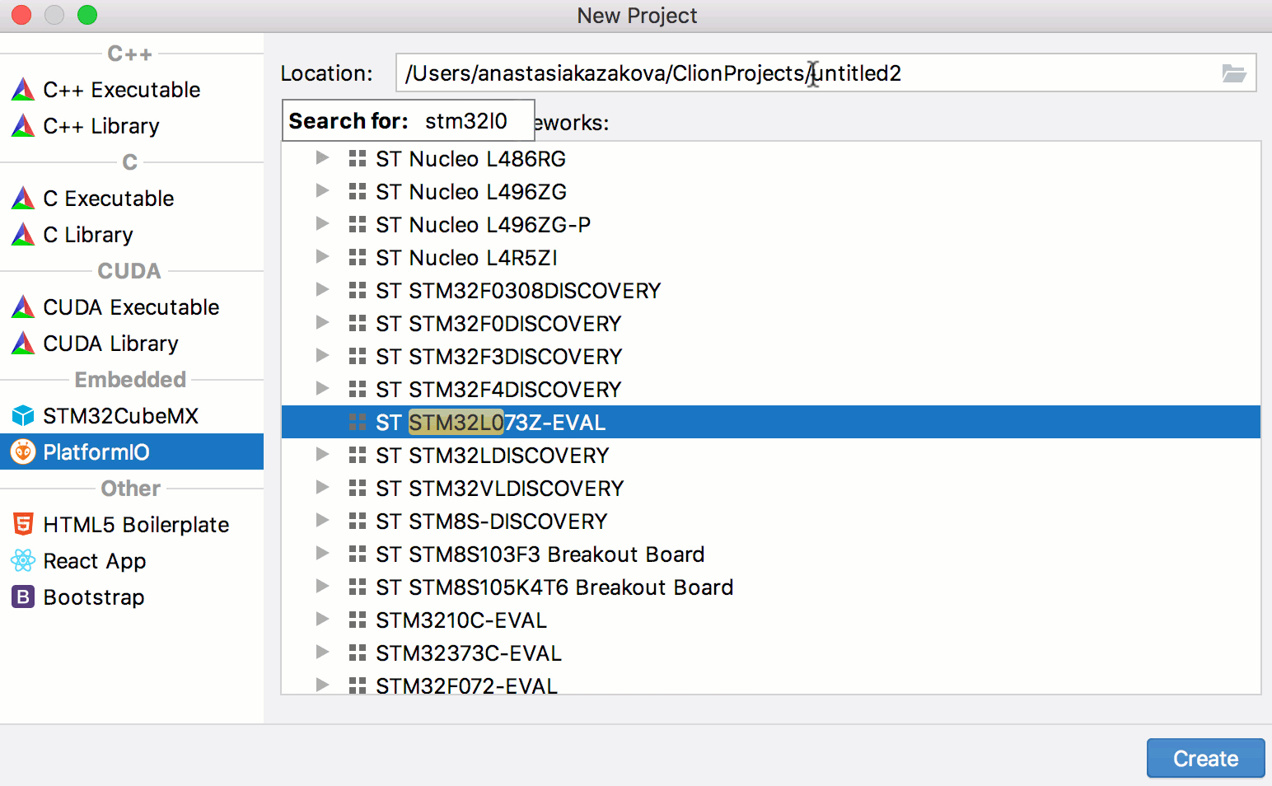Expand the ST STM32LDISCOVERY node
Screen dimensions: 1272x786
(x=323, y=454)
